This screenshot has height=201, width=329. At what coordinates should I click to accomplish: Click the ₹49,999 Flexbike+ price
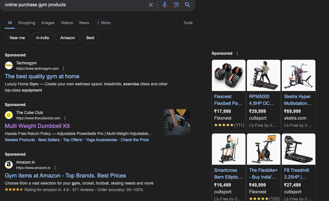pos(257,185)
